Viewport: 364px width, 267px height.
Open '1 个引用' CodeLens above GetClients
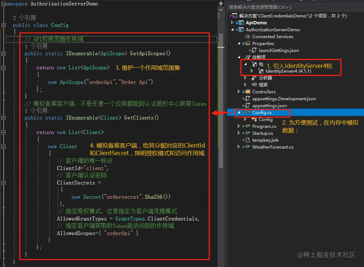click(x=36, y=110)
